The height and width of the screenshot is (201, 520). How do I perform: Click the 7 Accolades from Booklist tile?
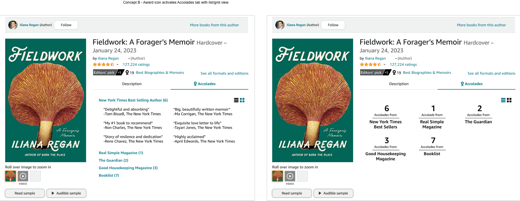432,146
